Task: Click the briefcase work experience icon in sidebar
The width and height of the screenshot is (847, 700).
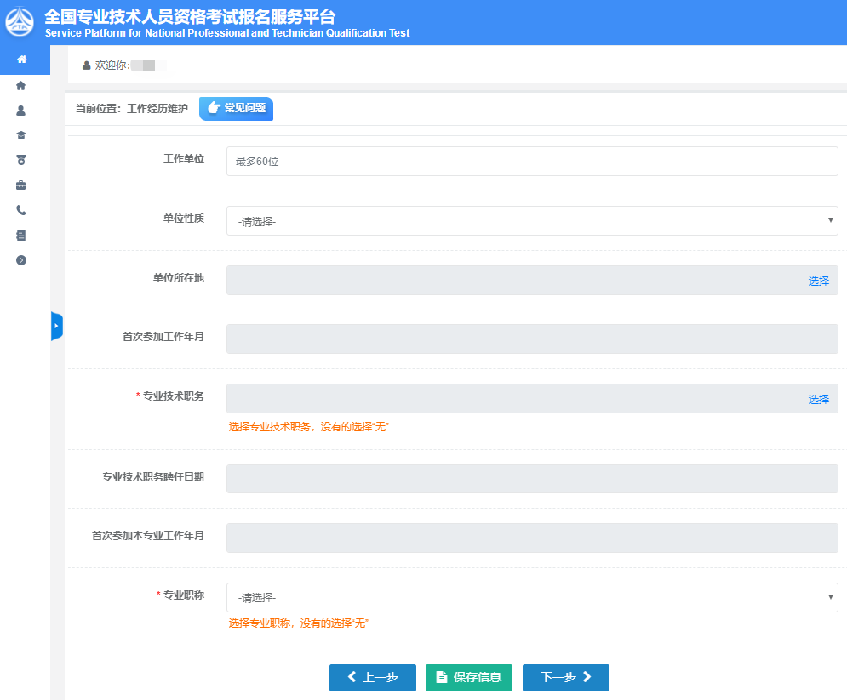Action: [20, 185]
